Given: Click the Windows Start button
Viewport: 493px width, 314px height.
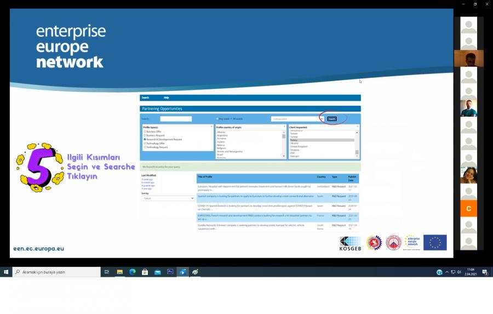Looking at the screenshot, I should 6,272.
